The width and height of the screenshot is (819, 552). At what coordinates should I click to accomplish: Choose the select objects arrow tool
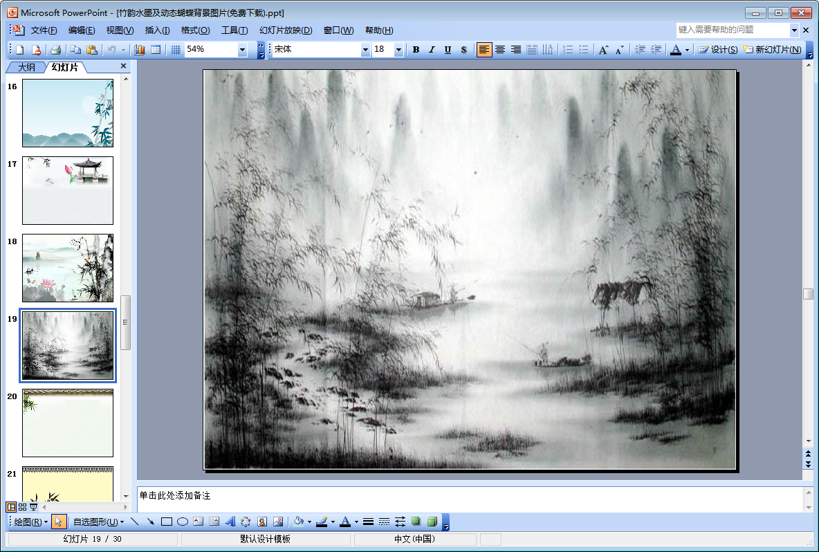click(x=59, y=522)
